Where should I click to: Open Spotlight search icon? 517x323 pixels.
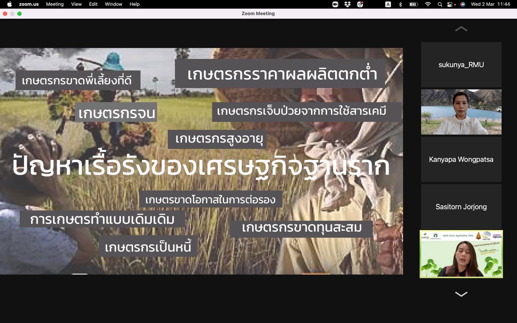click(440, 4)
